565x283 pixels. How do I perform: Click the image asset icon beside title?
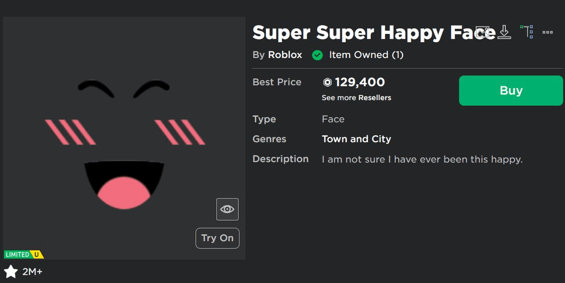click(482, 32)
